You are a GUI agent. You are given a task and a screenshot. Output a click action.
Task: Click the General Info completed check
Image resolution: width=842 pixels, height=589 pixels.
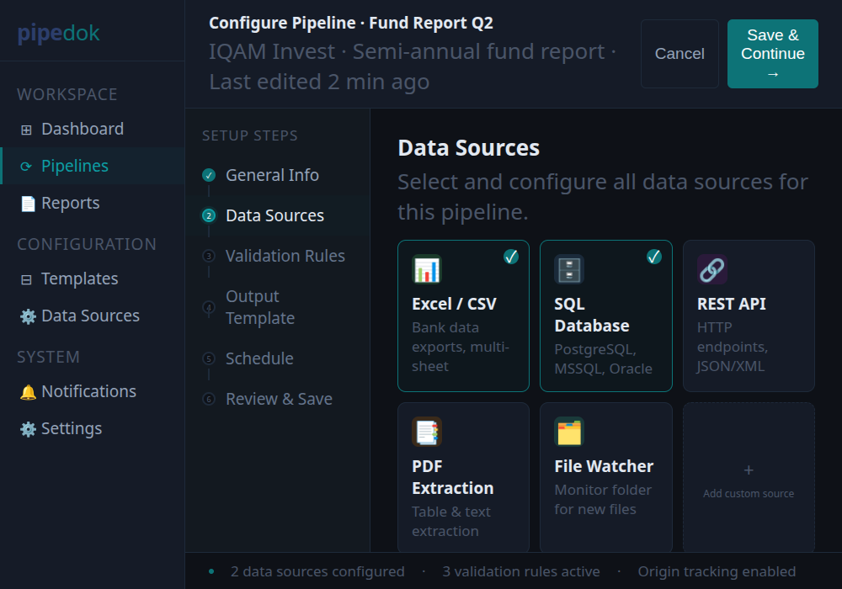(x=208, y=175)
